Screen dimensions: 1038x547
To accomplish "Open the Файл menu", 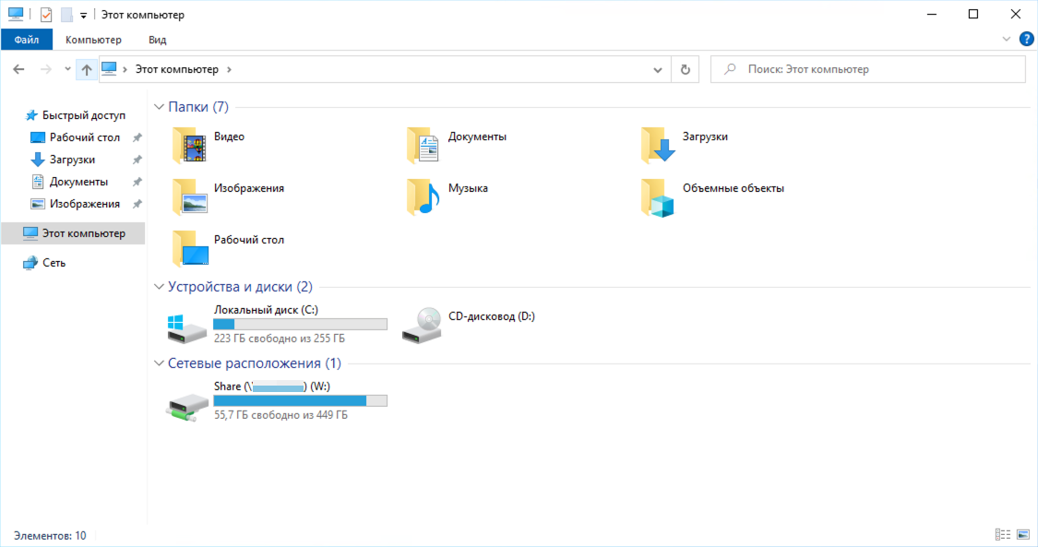I will pos(27,40).
